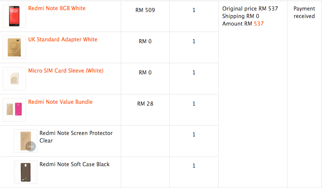Click the Redmi Note Value Bundle image
Screen dimensions: 322x188
point(14,110)
